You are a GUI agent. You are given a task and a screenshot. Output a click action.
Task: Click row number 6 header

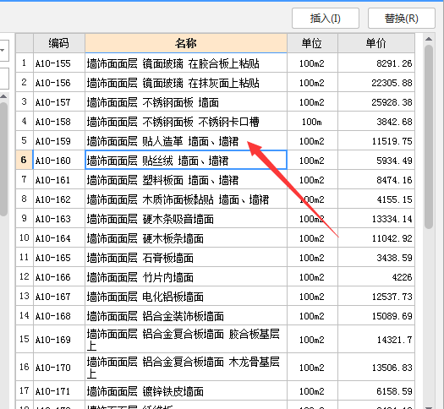tap(25, 161)
